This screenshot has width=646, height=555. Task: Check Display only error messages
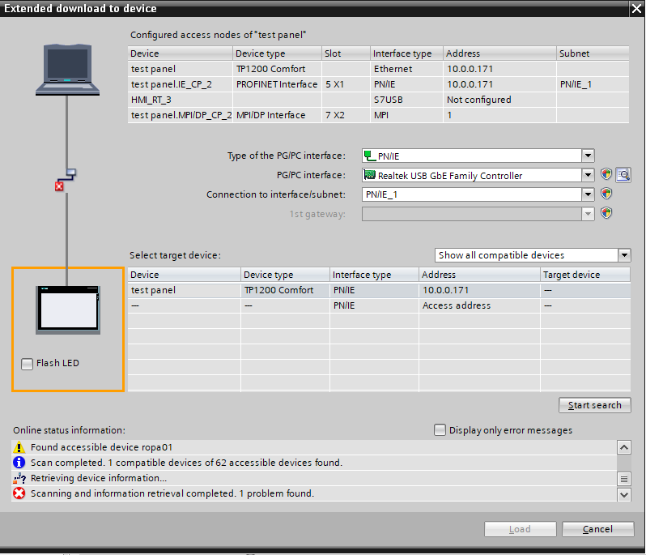tap(440, 430)
